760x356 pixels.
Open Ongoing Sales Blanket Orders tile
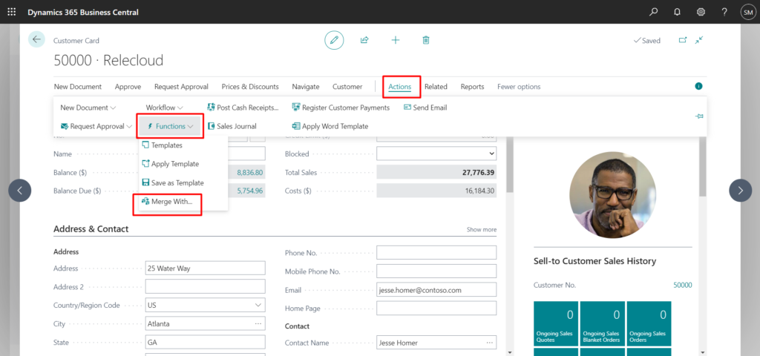(602, 322)
